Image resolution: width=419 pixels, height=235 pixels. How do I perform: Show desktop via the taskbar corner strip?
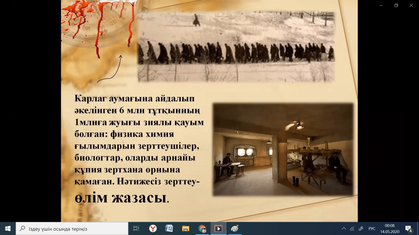(418, 229)
